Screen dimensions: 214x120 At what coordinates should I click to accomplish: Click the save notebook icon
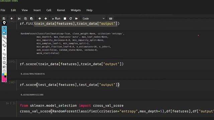coord(4,19)
